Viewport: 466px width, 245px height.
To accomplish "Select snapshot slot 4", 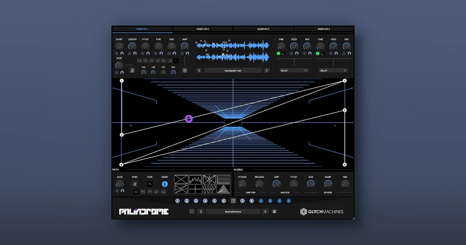I will point(205,201).
